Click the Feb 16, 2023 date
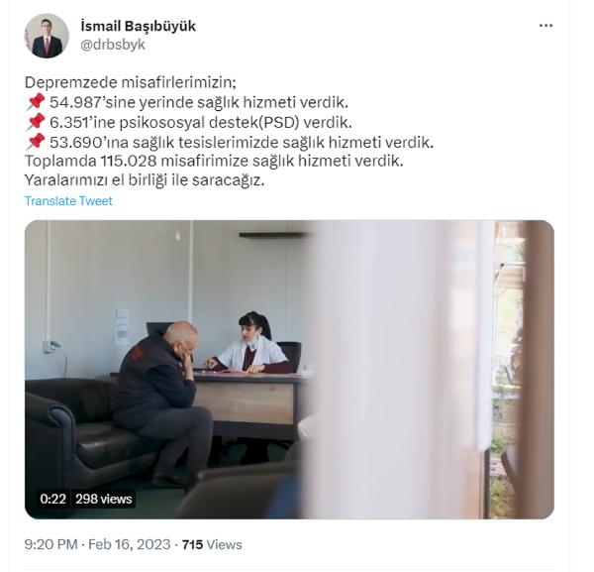 click(129, 544)
